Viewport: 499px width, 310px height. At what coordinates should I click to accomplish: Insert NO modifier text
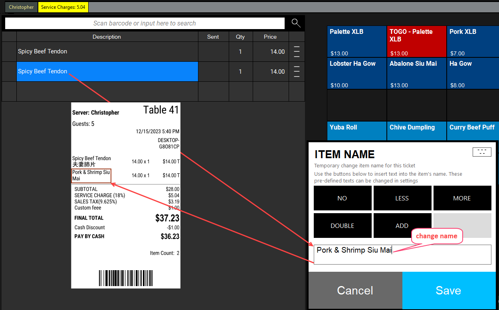point(342,198)
